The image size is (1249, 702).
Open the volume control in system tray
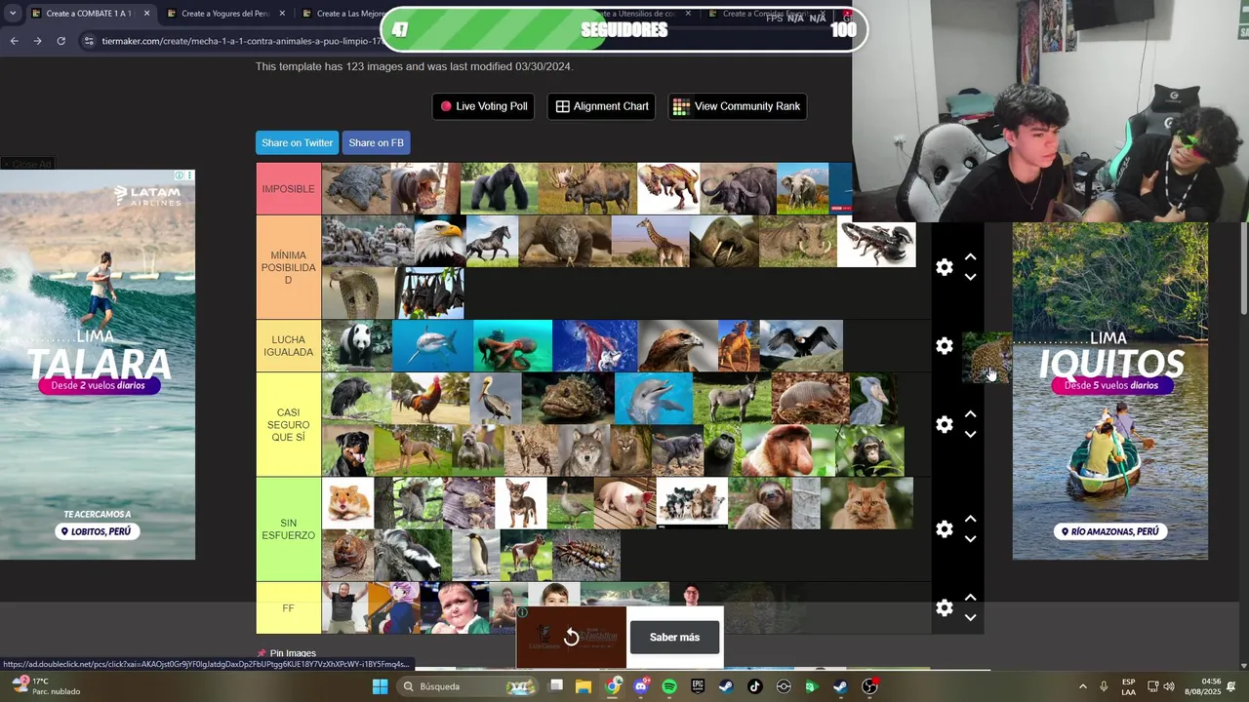point(1169,686)
